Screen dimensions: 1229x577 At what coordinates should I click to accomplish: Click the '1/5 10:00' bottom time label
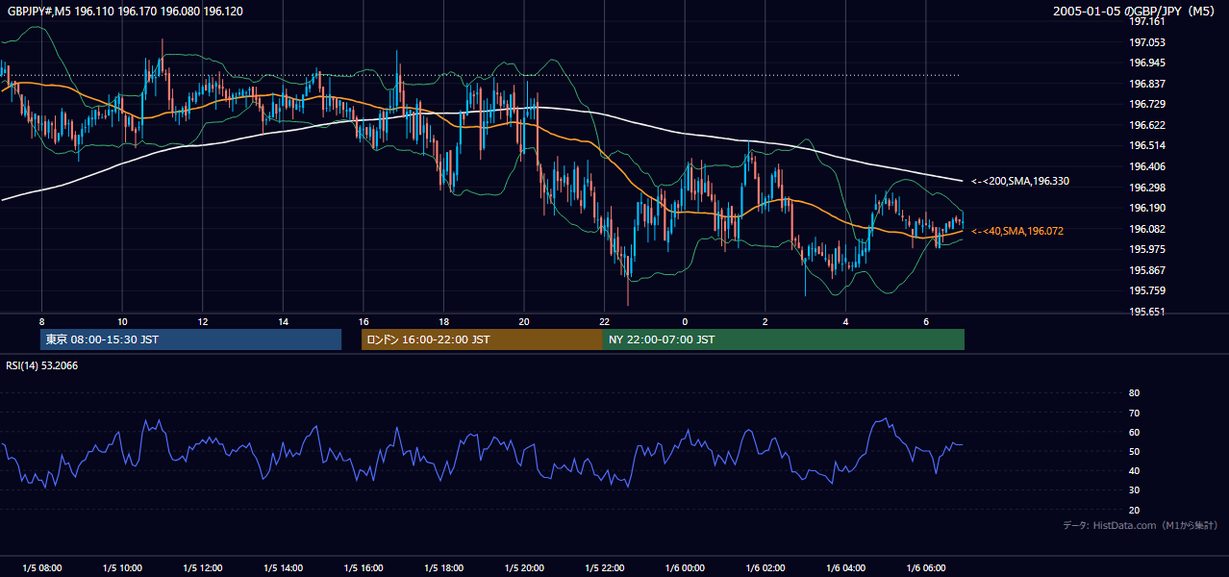(x=122, y=568)
